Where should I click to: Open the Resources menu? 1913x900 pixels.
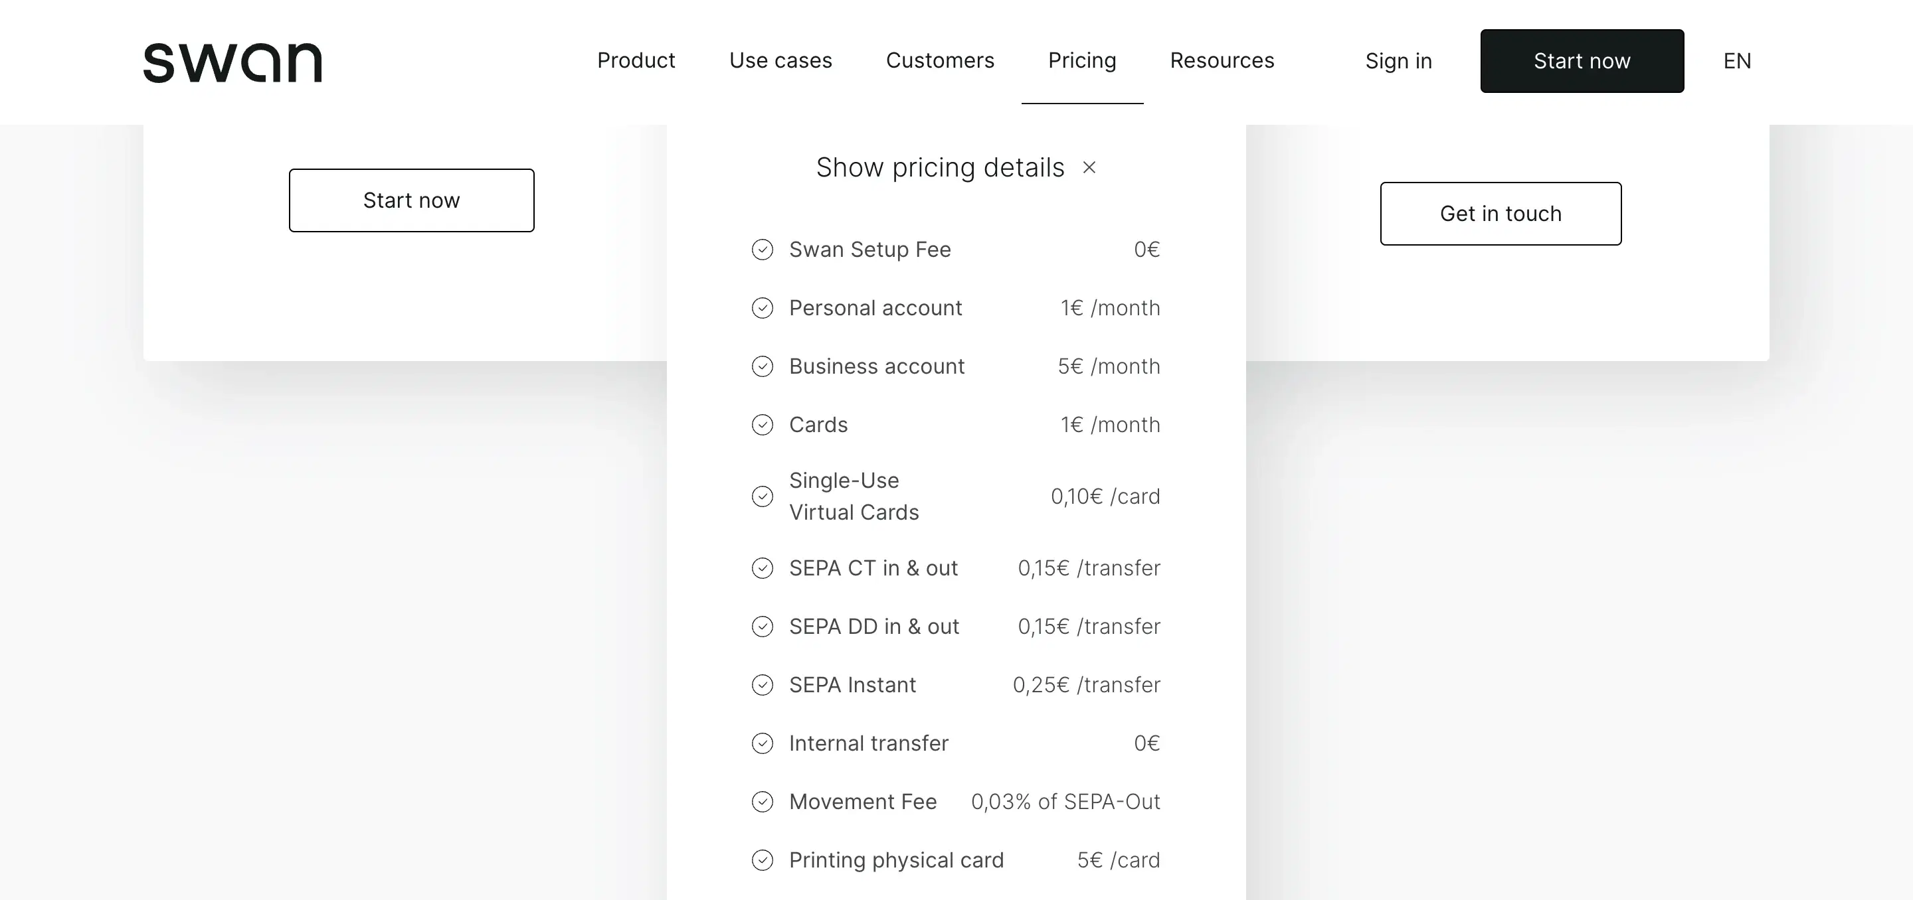1222,61
